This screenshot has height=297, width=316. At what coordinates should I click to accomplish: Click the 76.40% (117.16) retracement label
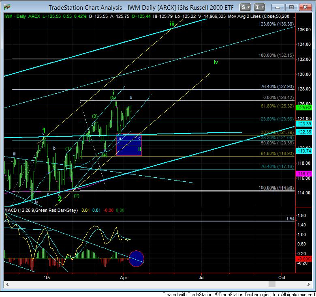(x=277, y=166)
